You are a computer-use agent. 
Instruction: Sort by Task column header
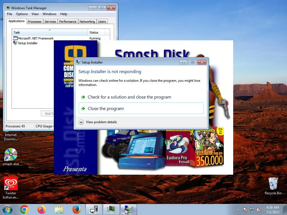tap(50, 32)
